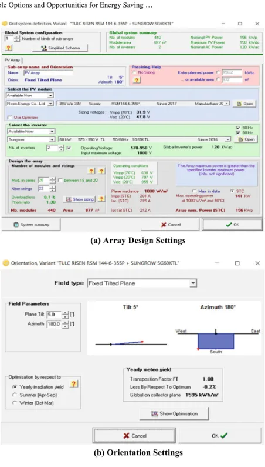
Task: Click the Grid system definition window icon
Action: click(x=5, y=23)
